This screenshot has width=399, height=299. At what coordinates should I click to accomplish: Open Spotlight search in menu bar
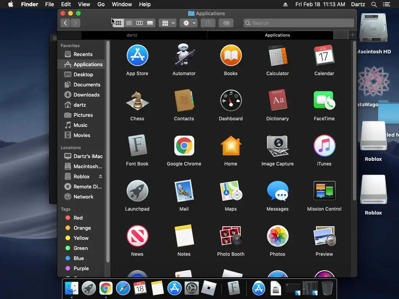[x=374, y=4]
